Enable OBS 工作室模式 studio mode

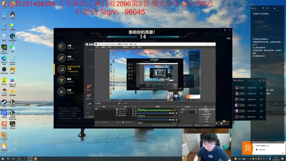pyautogui.click(x=207, y=117)
